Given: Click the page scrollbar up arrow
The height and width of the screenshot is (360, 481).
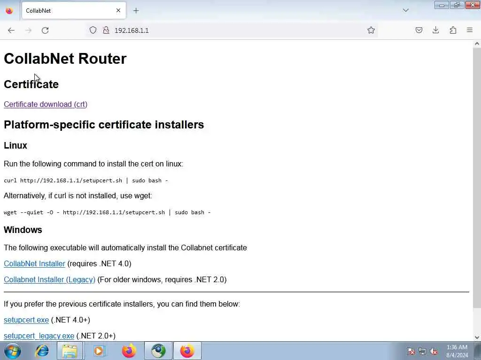Looking at the screenshot, I should coord(477,44).
